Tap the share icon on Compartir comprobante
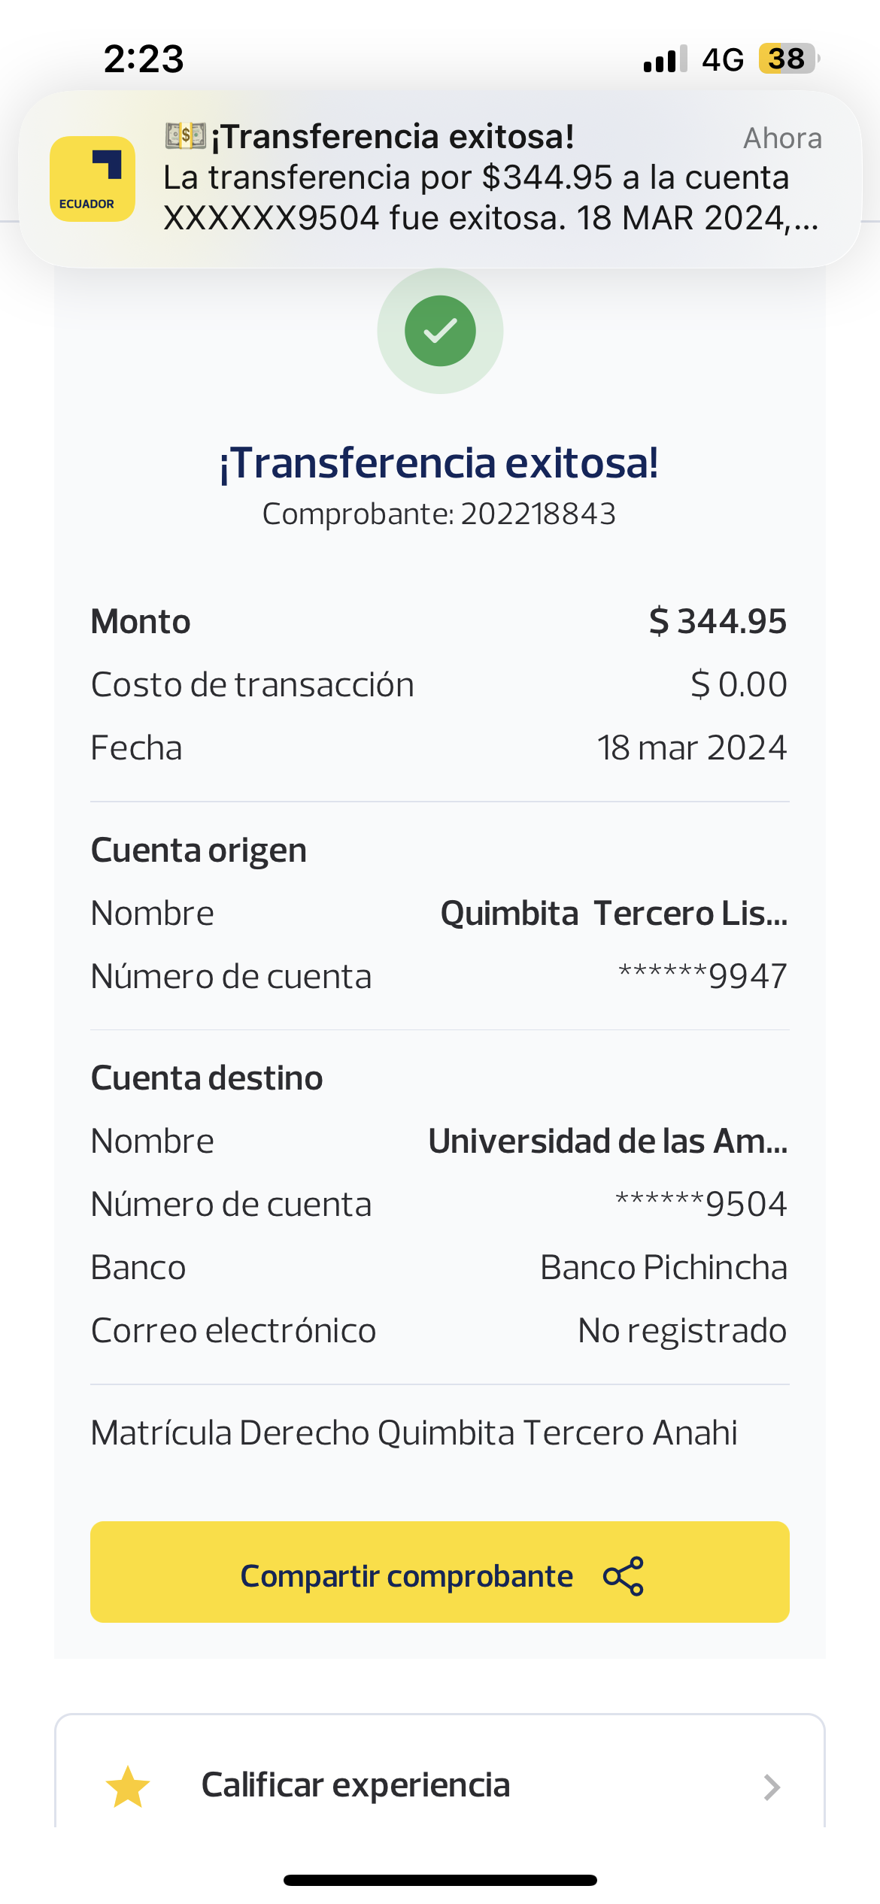880x1904 pixels. (624, 1575)
